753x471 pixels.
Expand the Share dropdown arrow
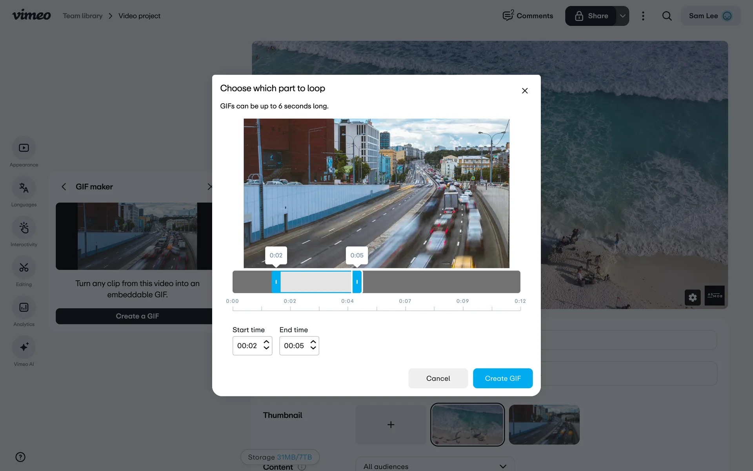(x=622, y=16)
